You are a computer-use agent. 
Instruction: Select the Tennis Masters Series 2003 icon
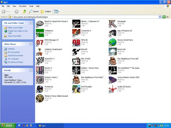click(113, 80)
